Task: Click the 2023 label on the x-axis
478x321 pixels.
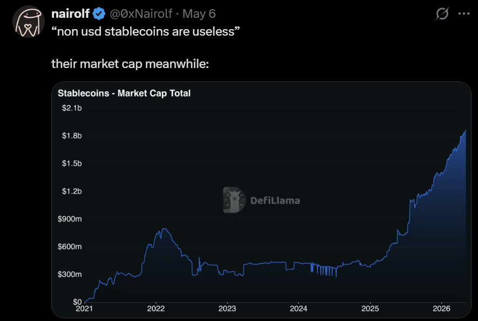Action: pyautogui.click(x=227, y=309)
